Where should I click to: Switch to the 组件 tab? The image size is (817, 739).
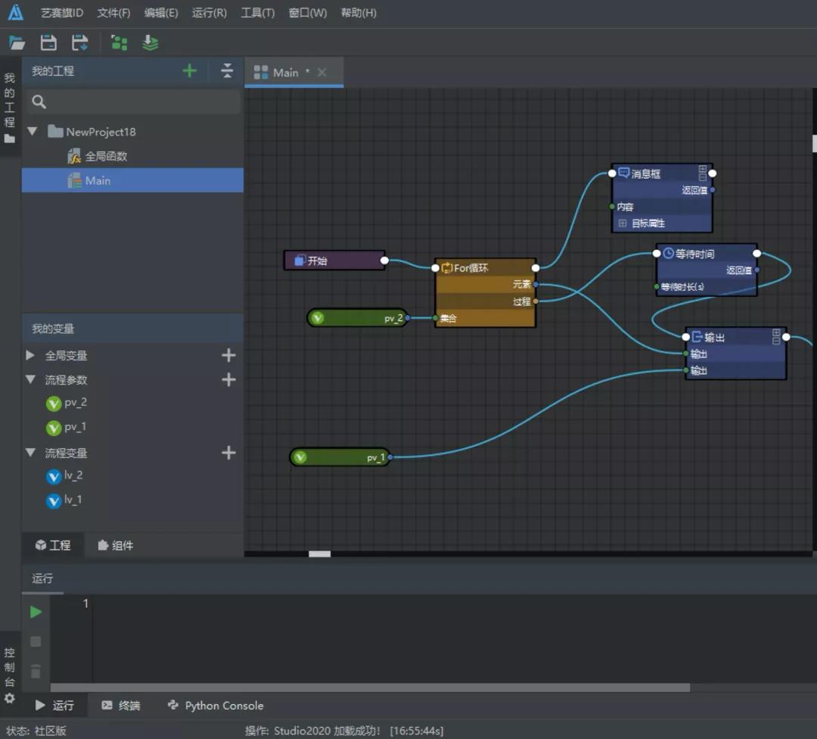pos(115,545)
